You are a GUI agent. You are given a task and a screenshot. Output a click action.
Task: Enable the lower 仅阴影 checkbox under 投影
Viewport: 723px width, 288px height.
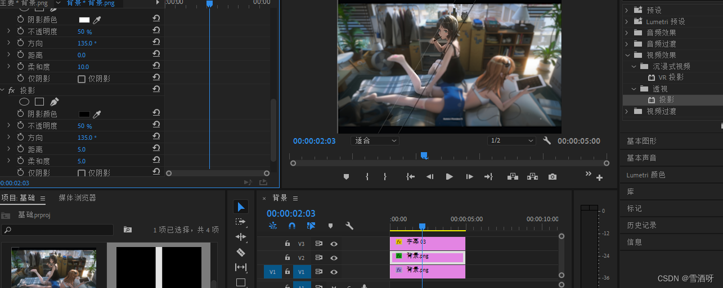click(x=81, y=173)
